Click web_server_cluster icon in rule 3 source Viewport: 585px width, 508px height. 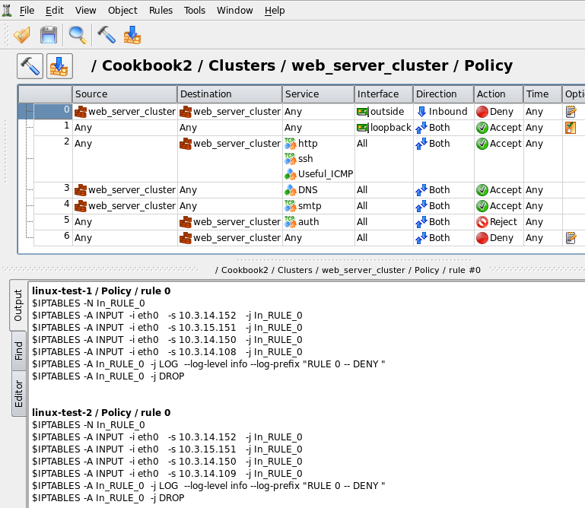[x=81, y=190]
